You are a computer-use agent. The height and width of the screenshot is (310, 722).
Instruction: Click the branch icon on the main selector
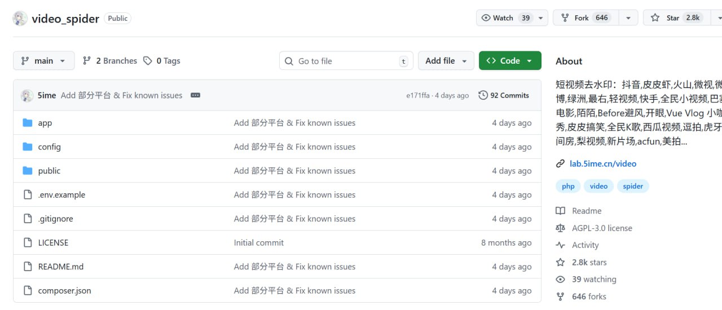(x=25, y=61)
